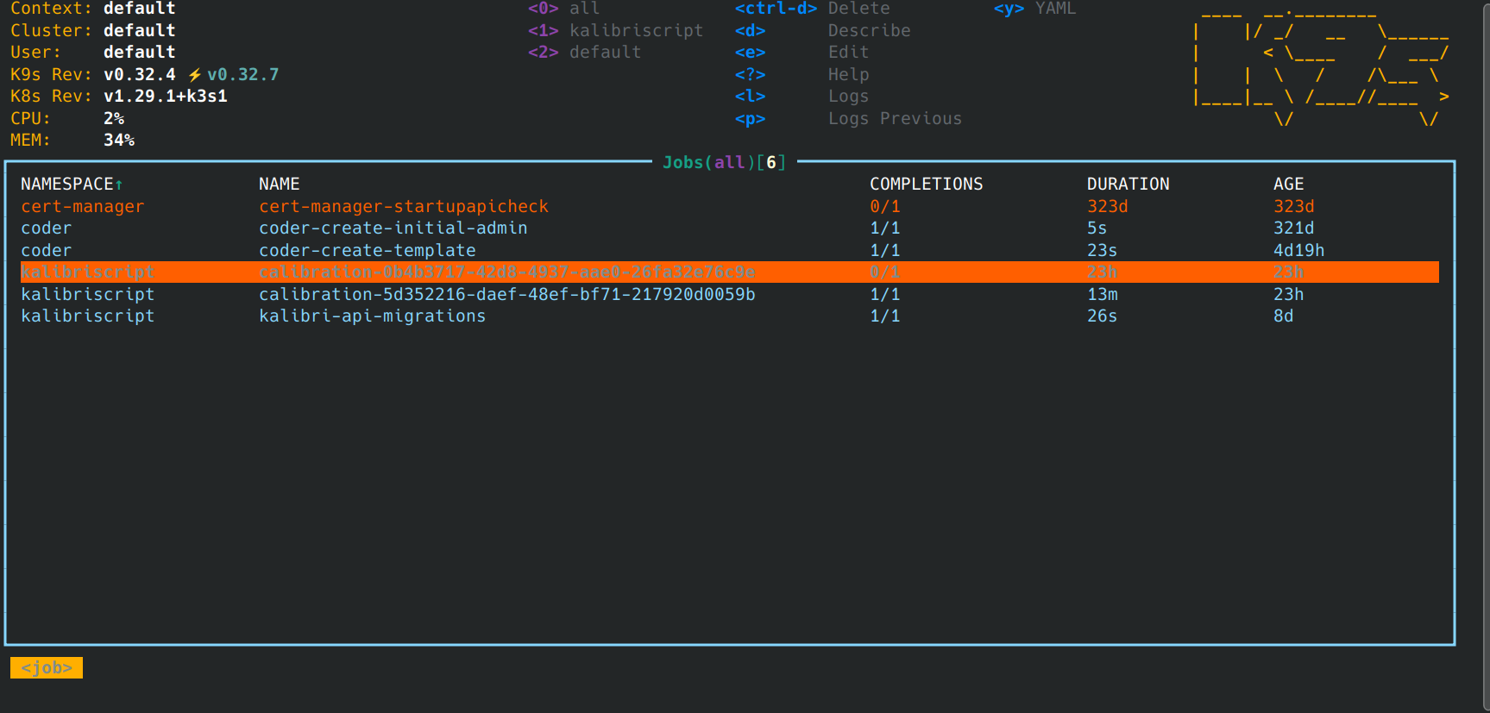The image size is (1490, 713).
Task: Click the K9s ASCII art logo
Action: pos(1322,68)
